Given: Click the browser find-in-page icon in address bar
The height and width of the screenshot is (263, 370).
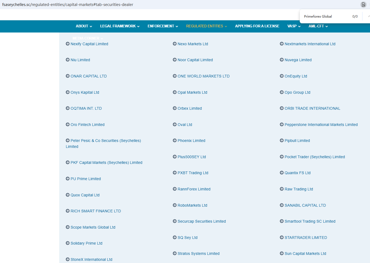Looking at the screenshot, I should 364,5.
